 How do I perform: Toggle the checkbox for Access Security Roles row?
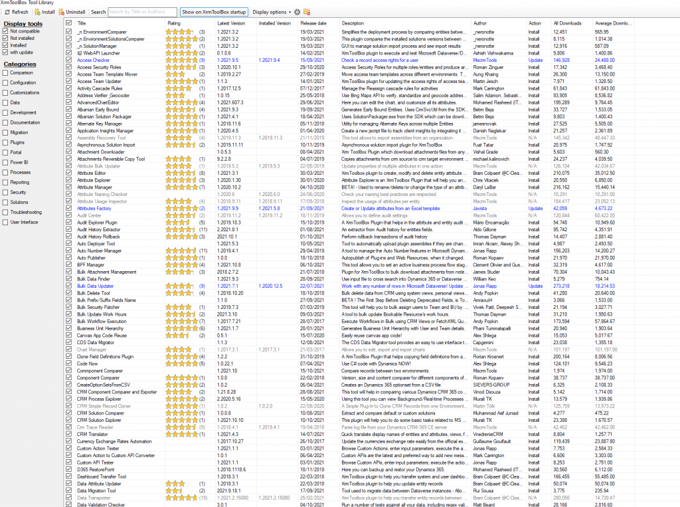pos(69,67)
